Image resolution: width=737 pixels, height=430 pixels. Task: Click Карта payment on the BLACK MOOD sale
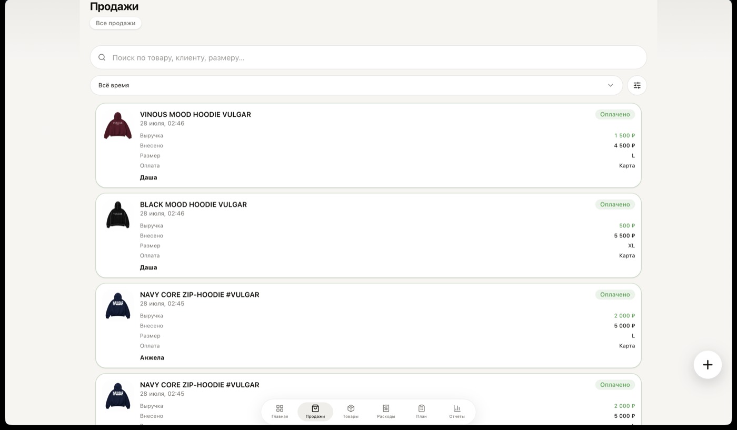[x=627, y=256]
